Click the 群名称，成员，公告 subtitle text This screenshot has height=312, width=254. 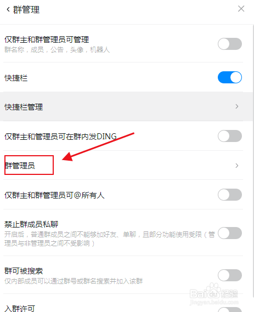coord(57,50)
